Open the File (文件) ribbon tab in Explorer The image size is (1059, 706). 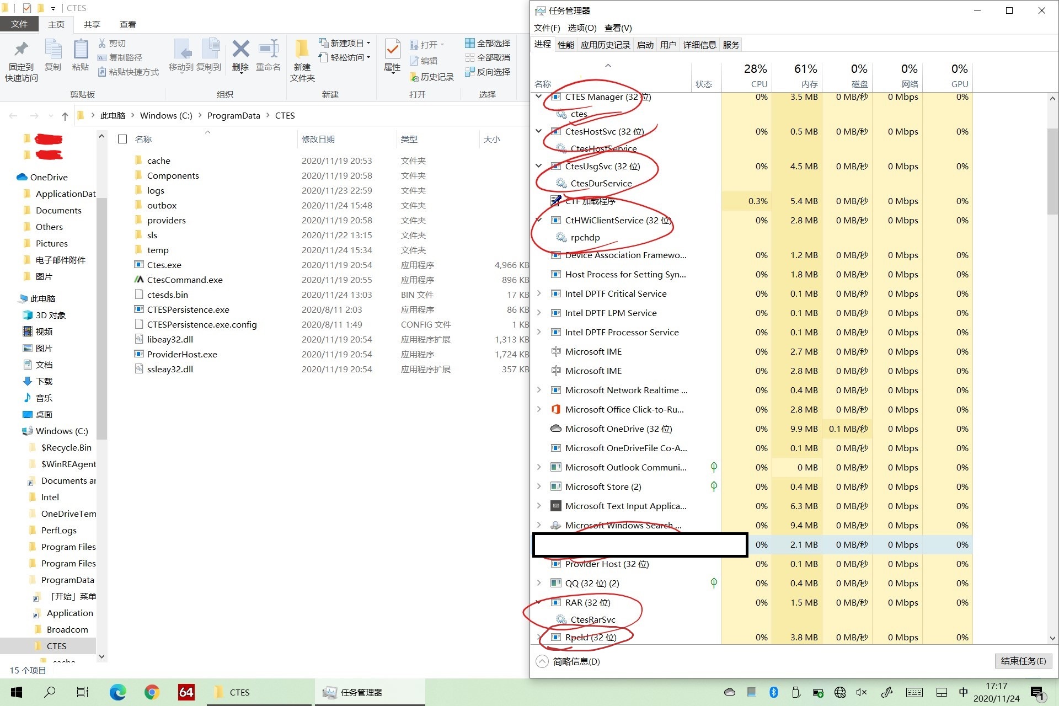pyautogui.click(x=19, y=24)
